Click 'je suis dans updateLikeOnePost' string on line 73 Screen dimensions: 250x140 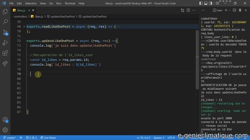[x=84, y=45]
